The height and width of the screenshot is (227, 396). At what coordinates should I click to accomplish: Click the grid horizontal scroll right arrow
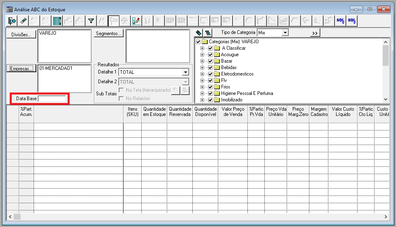click(x=385, y=216)
